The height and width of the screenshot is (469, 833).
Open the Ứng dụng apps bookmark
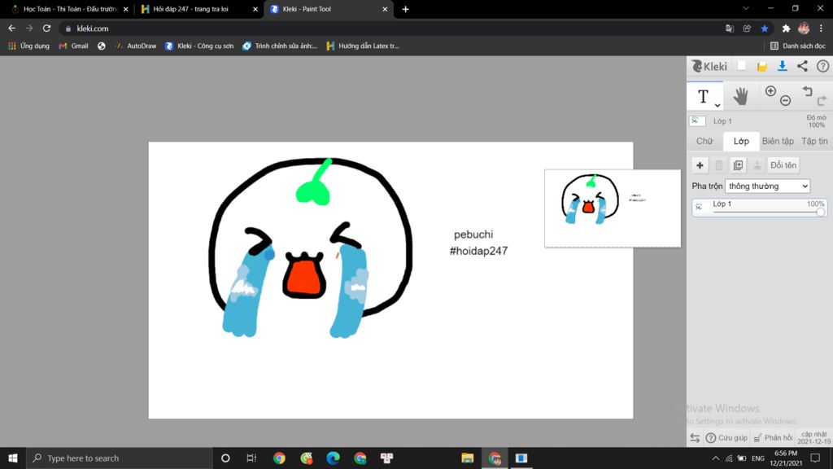pyautogui.click(x=28, y=46)
